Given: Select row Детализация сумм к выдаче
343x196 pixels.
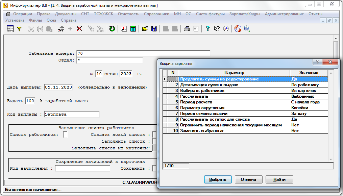Looking at the screenshot, I should tap(245, 85).
